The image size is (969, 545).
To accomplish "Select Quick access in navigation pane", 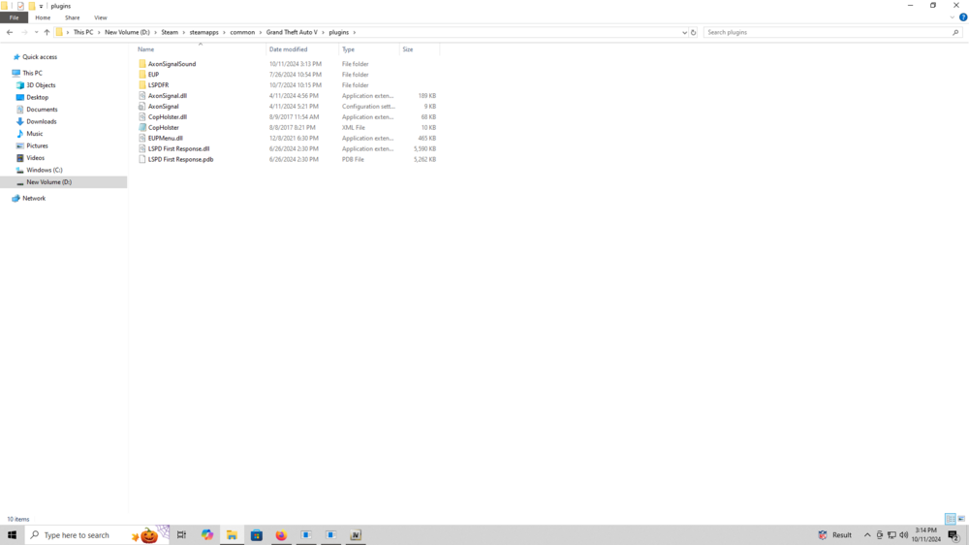I will [40, 57].
